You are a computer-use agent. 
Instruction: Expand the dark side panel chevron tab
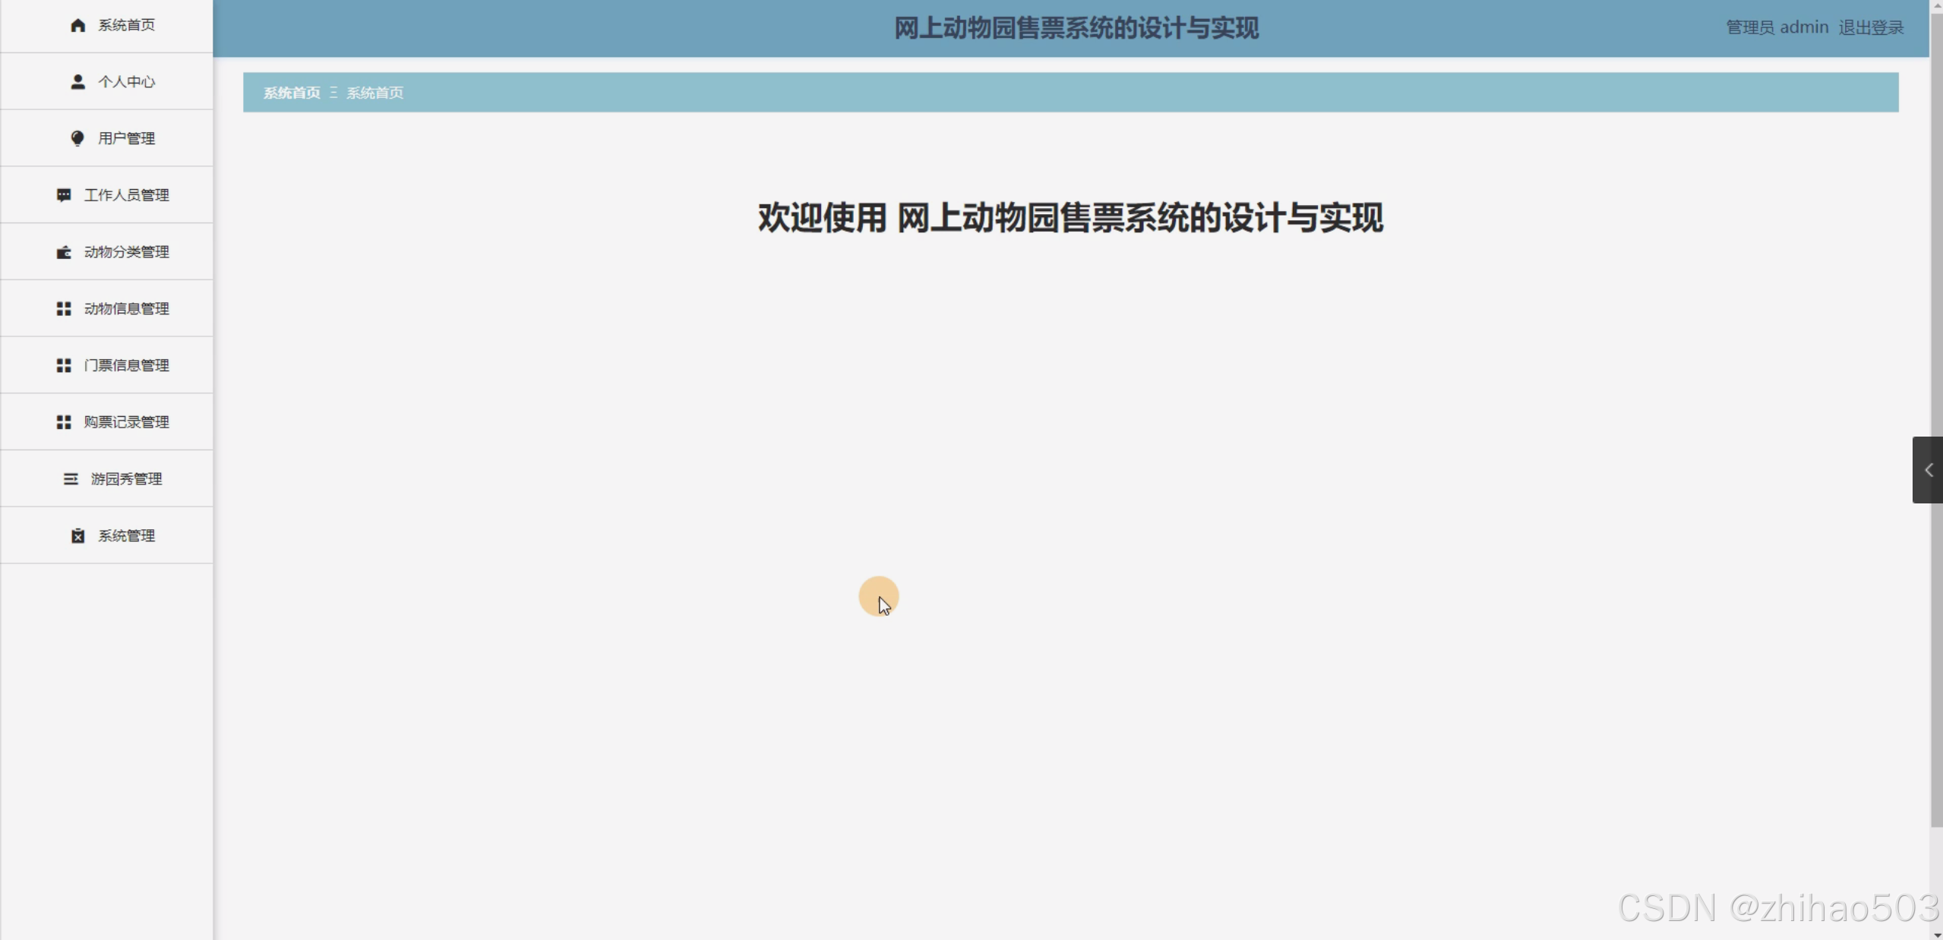pyautogui.click(x=1928, y=470)
